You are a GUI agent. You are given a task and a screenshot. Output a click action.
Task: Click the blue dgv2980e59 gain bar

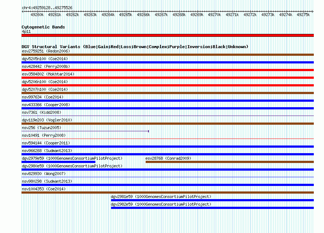click(x=167, y=170)
